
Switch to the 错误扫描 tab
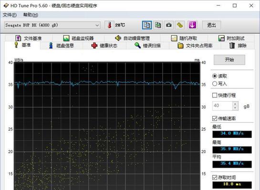coord(147,46)
